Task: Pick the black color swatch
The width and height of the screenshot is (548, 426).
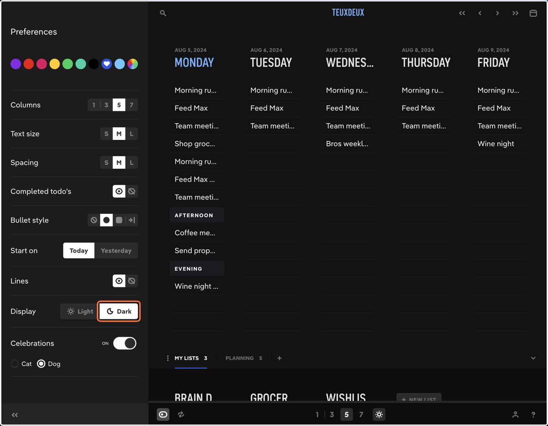Action: (x=94, y=64)
